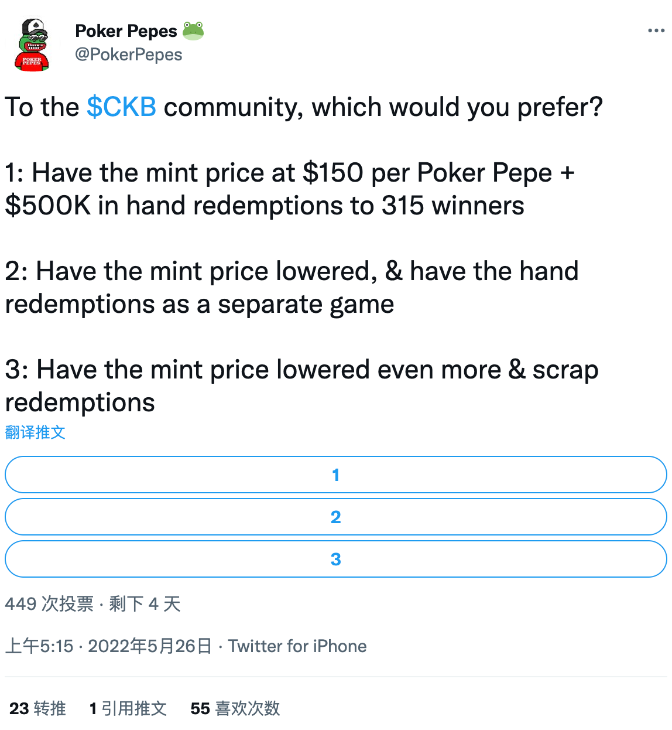Viewport: 672px width, 730px height.
Task: Open the $CKB cashtag link
Action: (122, 107)
